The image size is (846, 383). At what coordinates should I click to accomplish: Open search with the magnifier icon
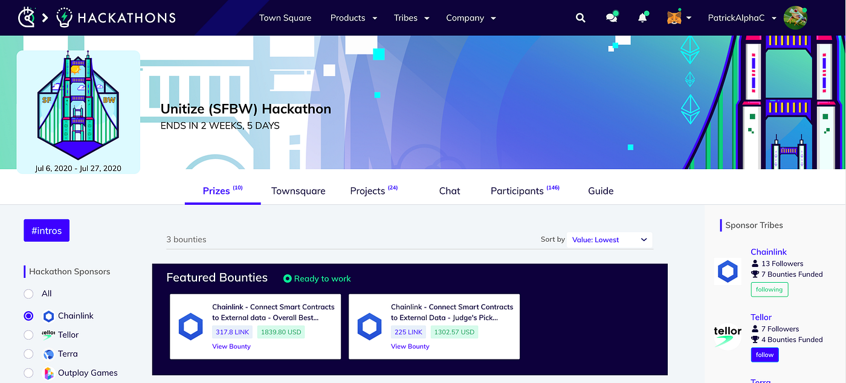581,18
